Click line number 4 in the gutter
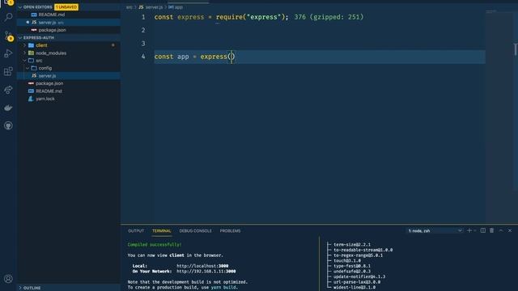The height and width of the screenshot is (291, 518). coord(143,57)
